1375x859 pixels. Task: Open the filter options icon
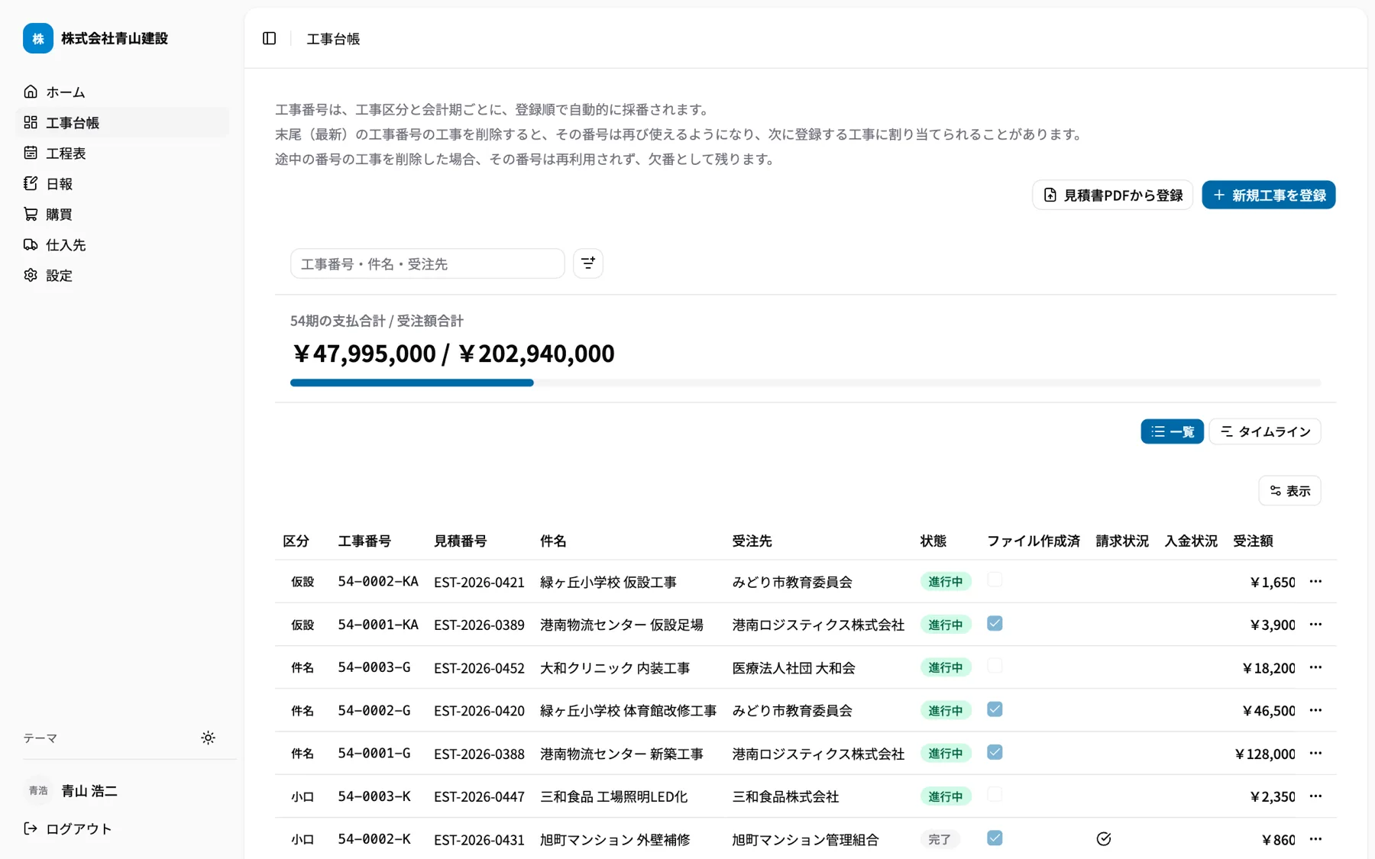588,263
